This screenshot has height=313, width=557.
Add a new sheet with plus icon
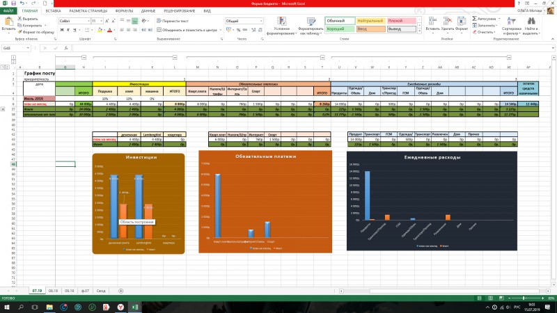(x=120, y=291)
